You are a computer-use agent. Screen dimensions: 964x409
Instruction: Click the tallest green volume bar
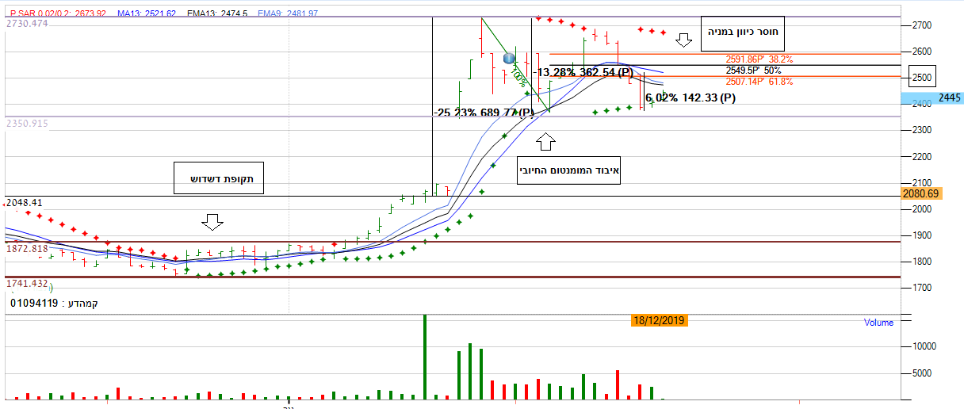(425, 357)
